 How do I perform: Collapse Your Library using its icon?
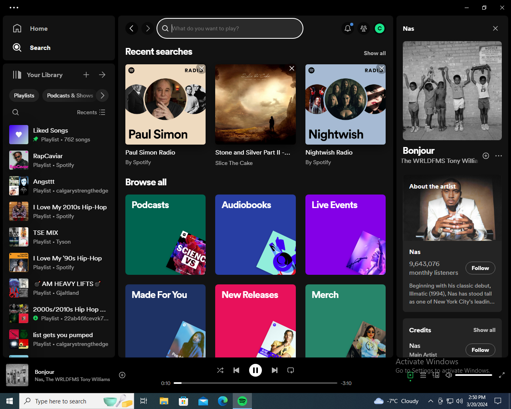tap(17, 75)
